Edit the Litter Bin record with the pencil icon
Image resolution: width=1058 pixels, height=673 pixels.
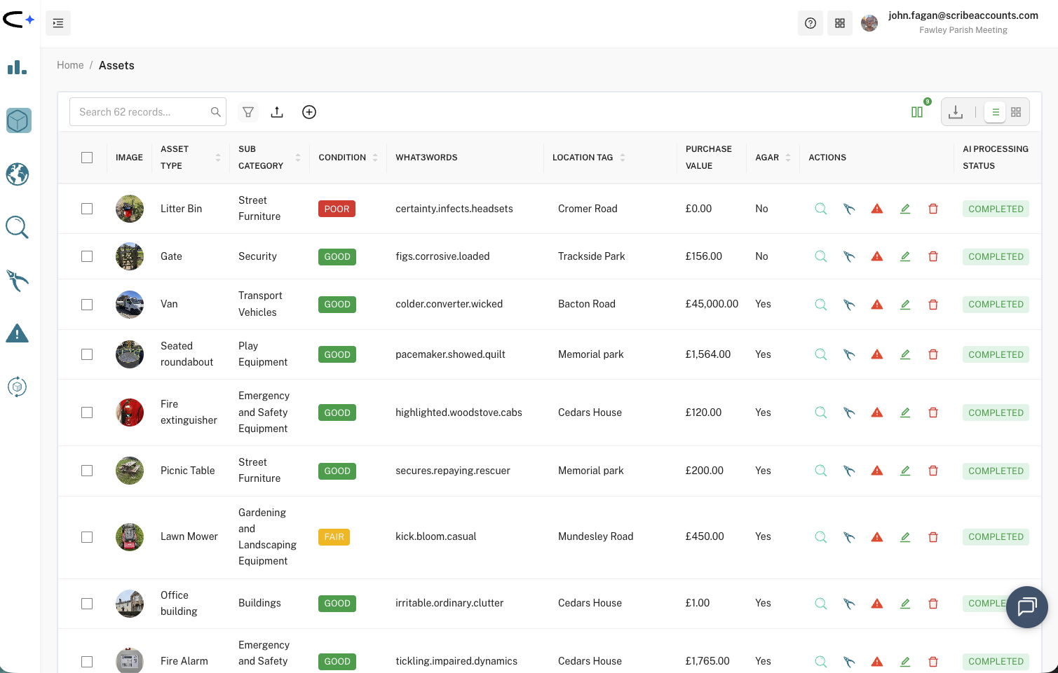tap(904, 208)
